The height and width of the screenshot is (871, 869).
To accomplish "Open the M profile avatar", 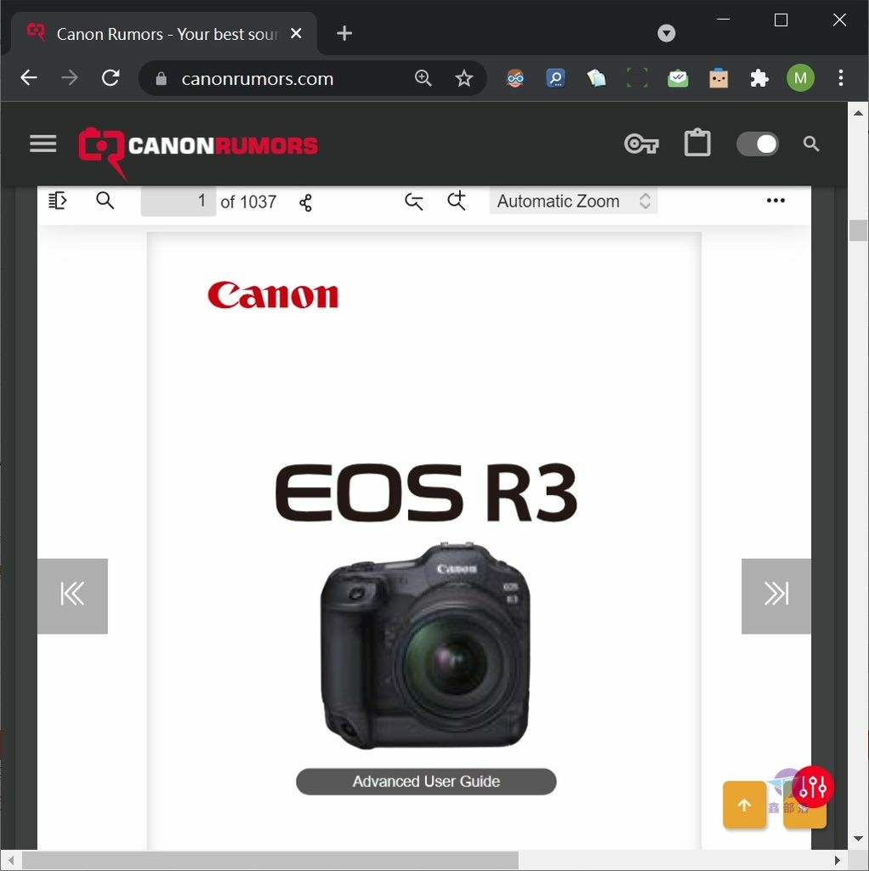I will pos(800,77).
